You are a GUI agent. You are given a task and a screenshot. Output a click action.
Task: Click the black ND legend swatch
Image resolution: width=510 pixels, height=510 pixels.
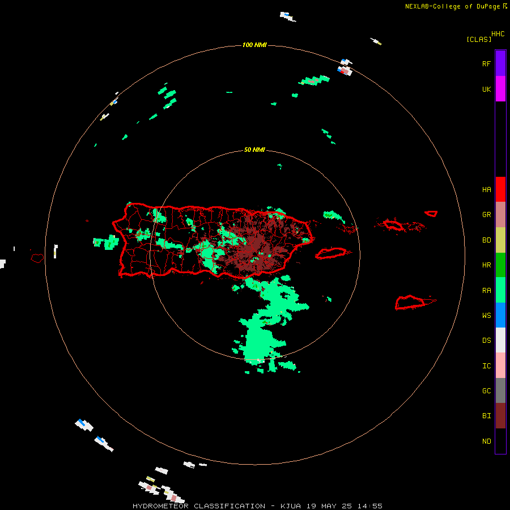point(500,441)
